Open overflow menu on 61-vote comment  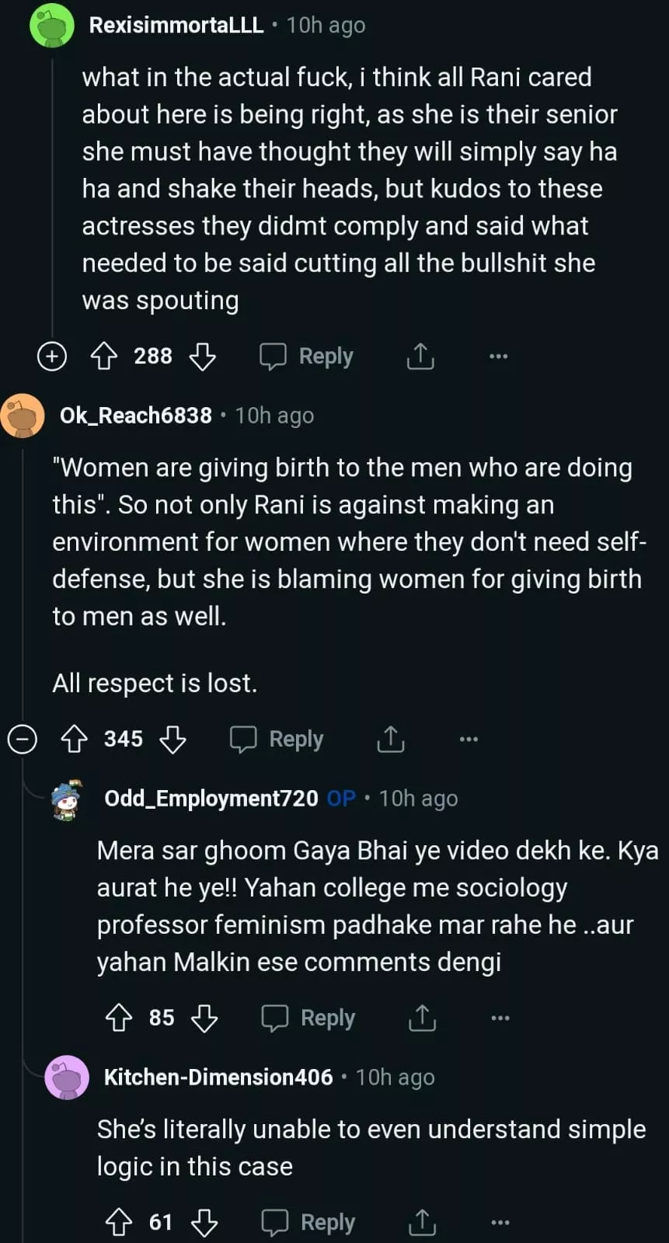pos(500,1223)
